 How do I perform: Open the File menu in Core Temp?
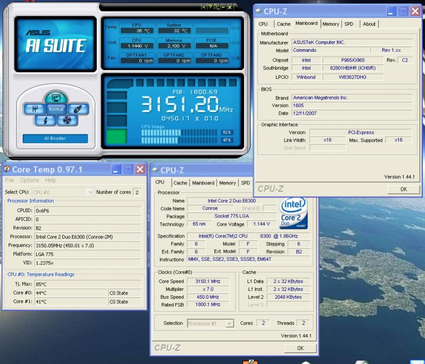click(x=10, y=180)
